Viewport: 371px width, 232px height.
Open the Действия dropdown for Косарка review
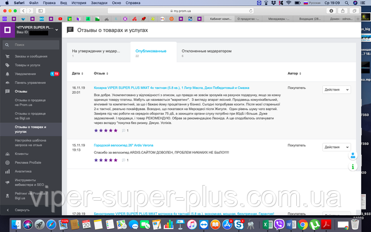pos(336,90)
